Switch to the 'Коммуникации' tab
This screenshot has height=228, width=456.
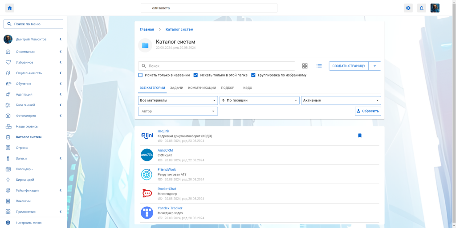202,88
